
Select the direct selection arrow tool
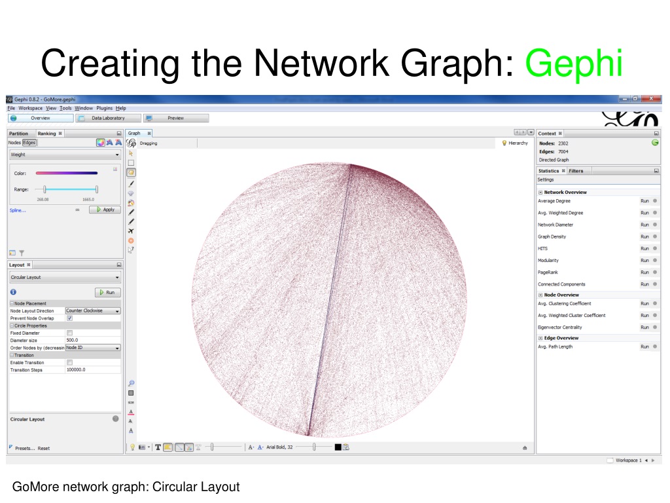[131, 153]
